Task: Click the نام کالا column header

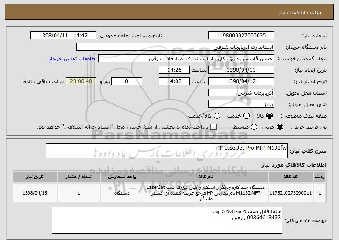Action: (x=206, y=177)
